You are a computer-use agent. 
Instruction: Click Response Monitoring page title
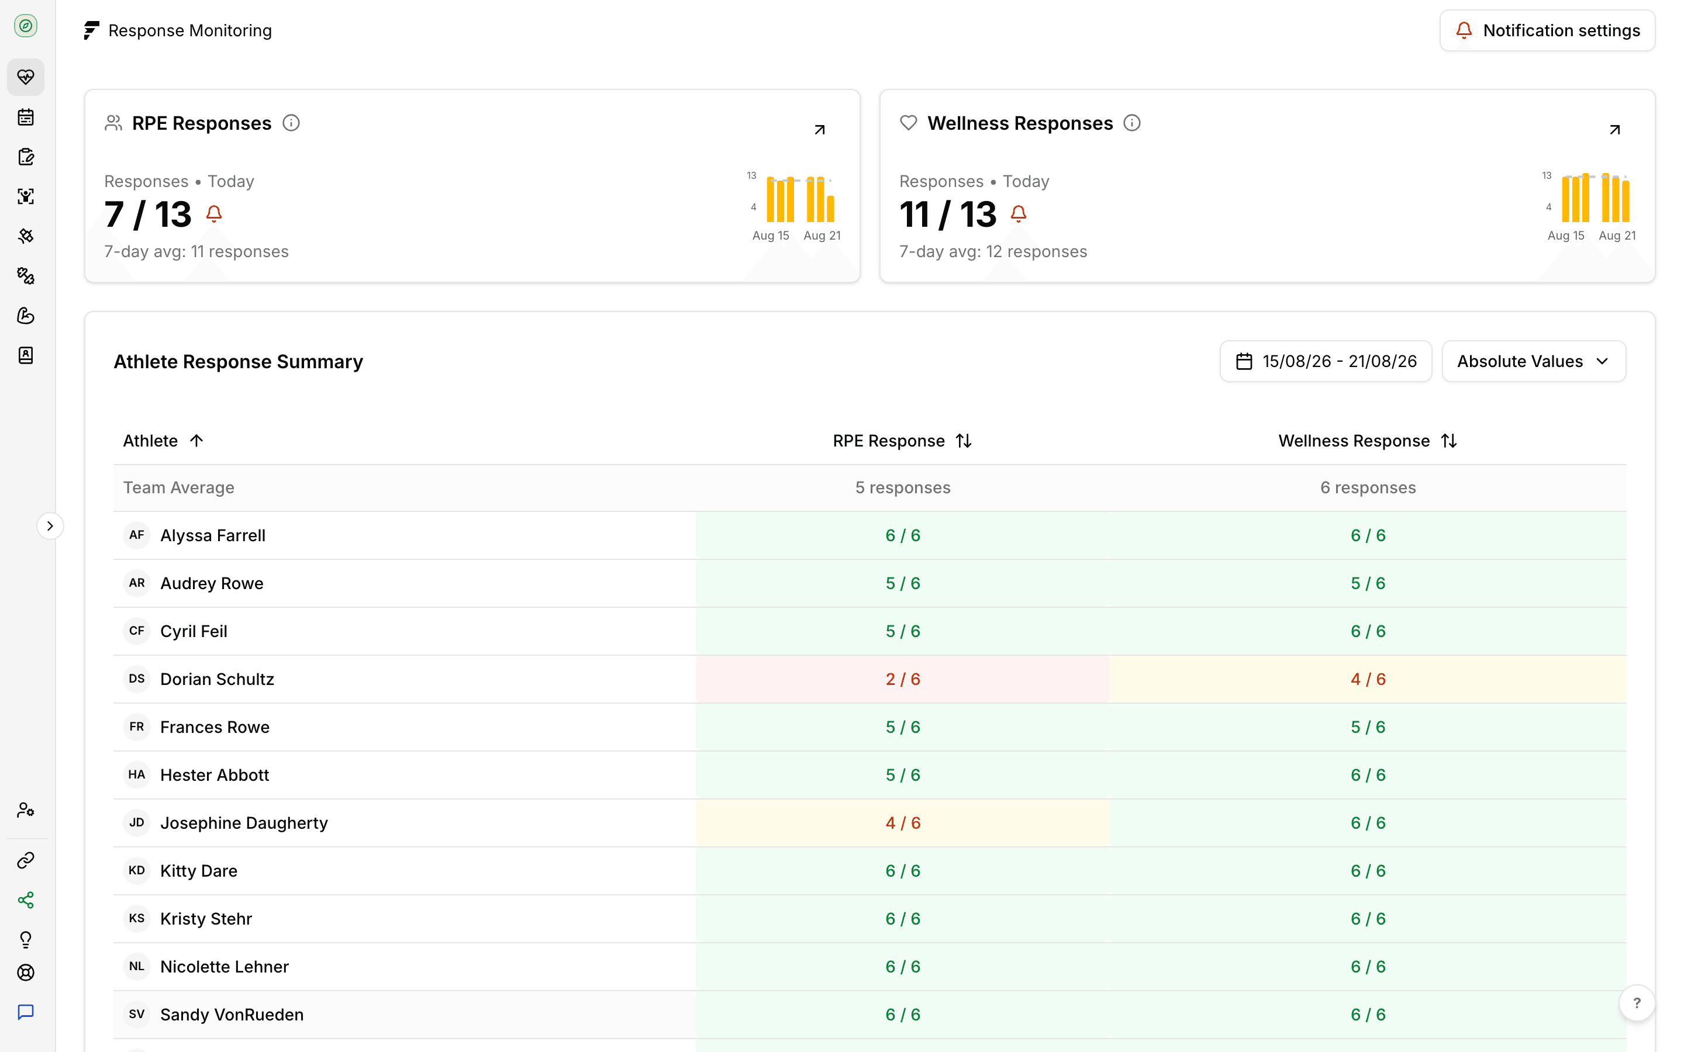[190, 30]
